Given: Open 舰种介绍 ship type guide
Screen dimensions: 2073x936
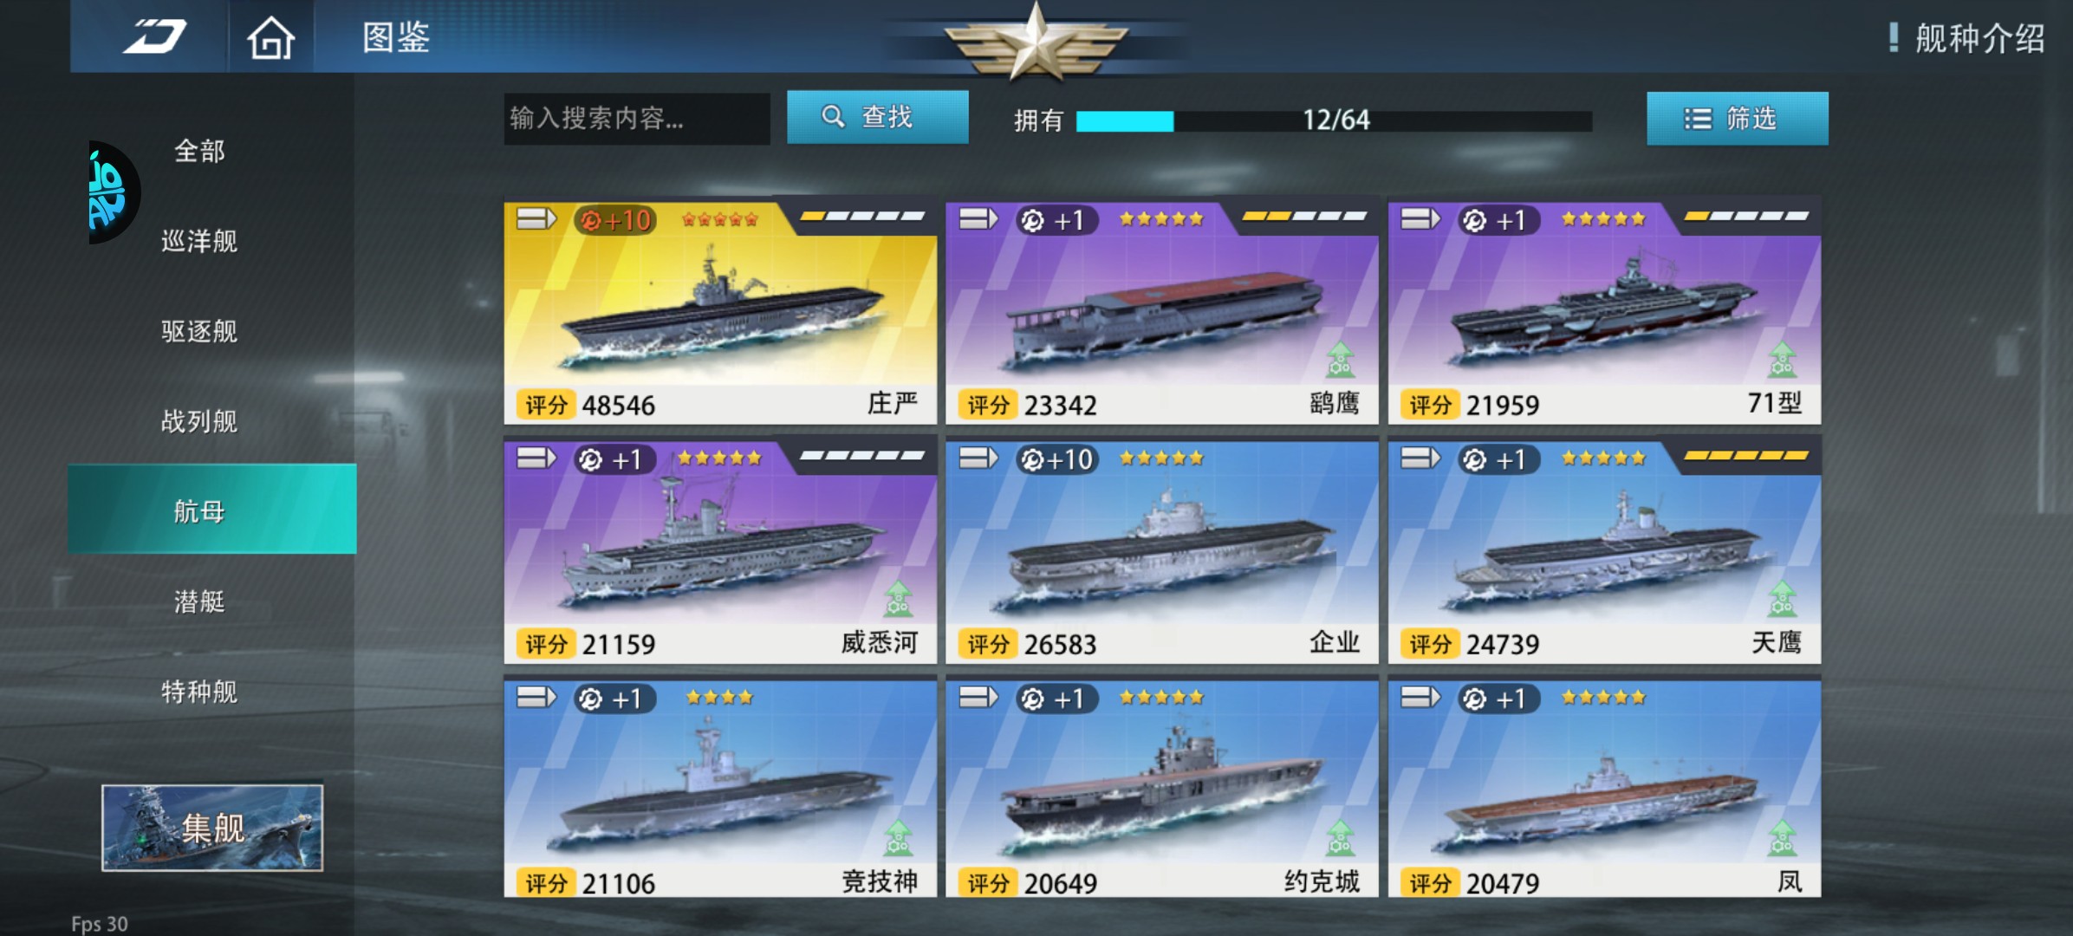Looking at the screenshot, I should tap(1967, 38).
